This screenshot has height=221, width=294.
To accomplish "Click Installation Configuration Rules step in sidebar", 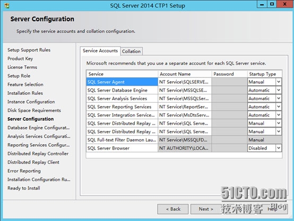I will [x=39, y=180].
